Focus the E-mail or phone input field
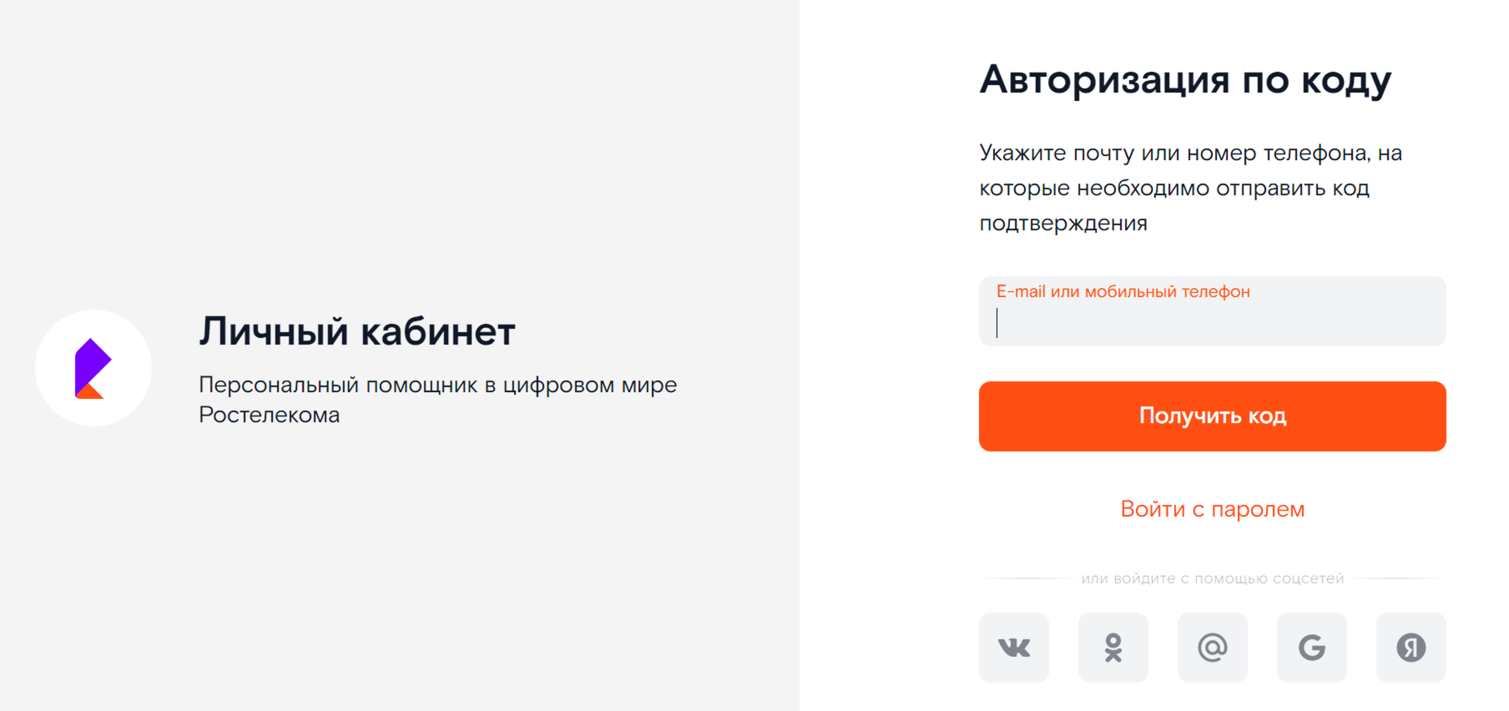 (x=1212, y=311)
